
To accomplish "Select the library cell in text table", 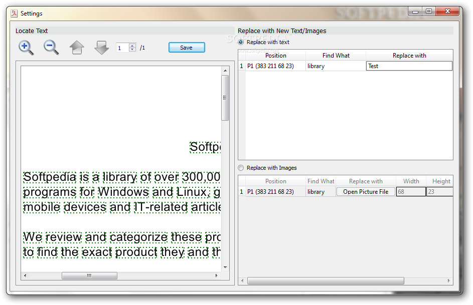I will pyautogui.click(x=336, y=66).
